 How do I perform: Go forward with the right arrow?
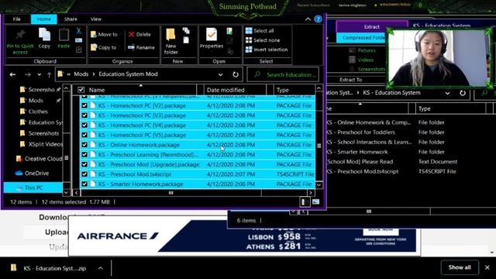pyautogui.click(x=28, y=74)
